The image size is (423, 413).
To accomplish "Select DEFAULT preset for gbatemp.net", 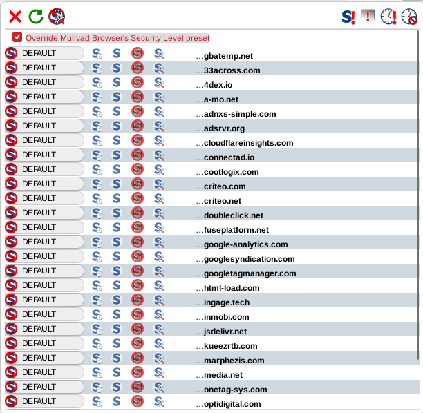I will 44,53.
